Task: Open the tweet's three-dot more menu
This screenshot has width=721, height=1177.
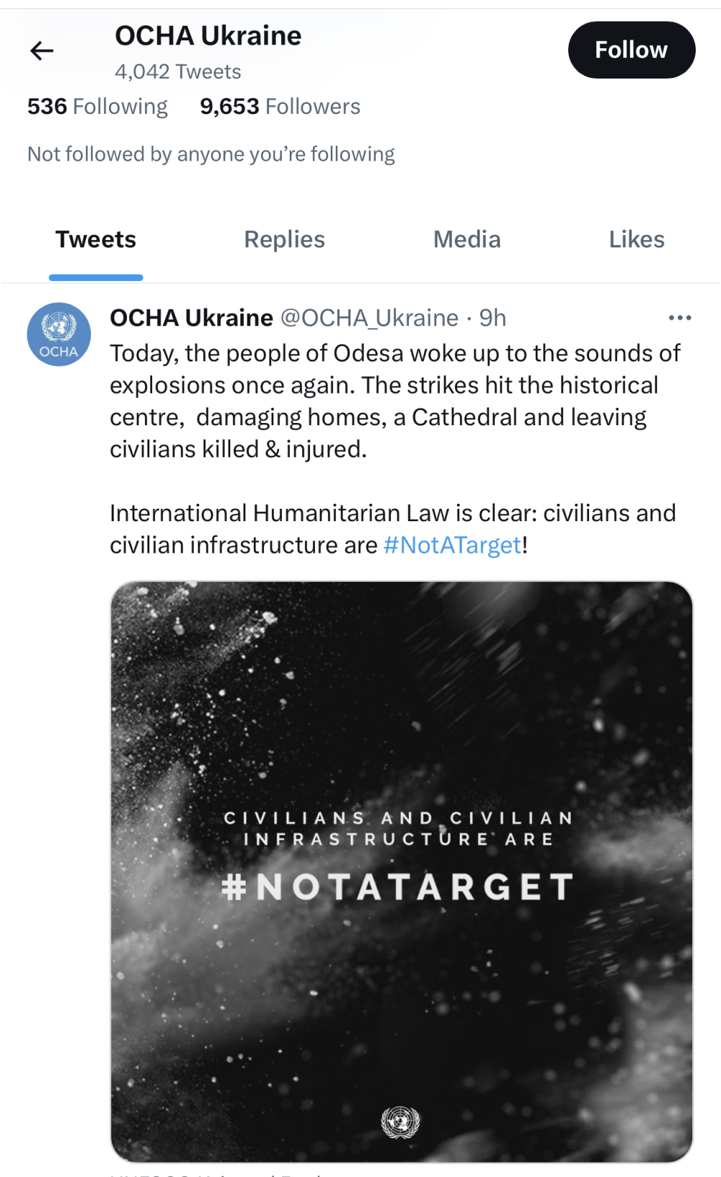Action: tap(679, 318)
